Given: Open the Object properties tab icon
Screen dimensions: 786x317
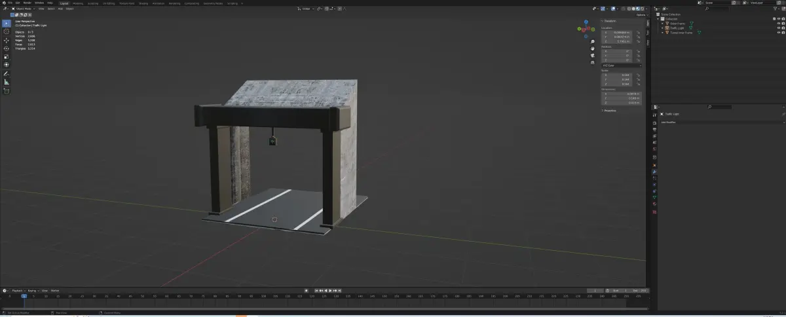Looking at the screenshot, I should pos(654,165).
